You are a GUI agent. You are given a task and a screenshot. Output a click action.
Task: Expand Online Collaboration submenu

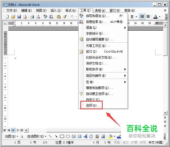click(x=103, y=69)
